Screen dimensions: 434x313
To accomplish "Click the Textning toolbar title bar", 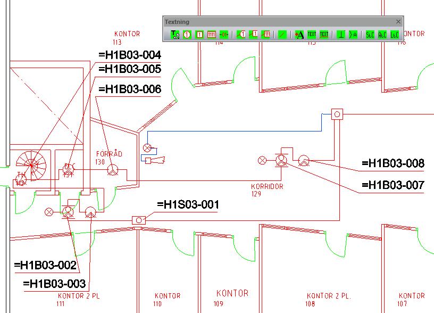I will [283, 22].
